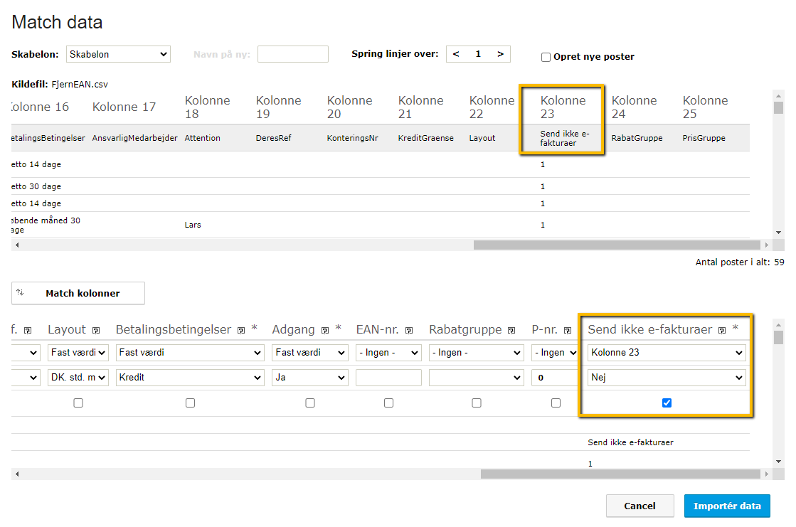The image size is (796, 527).
Task: Click the arrows icon on Match kolonner
Action: tap(20, 292)
